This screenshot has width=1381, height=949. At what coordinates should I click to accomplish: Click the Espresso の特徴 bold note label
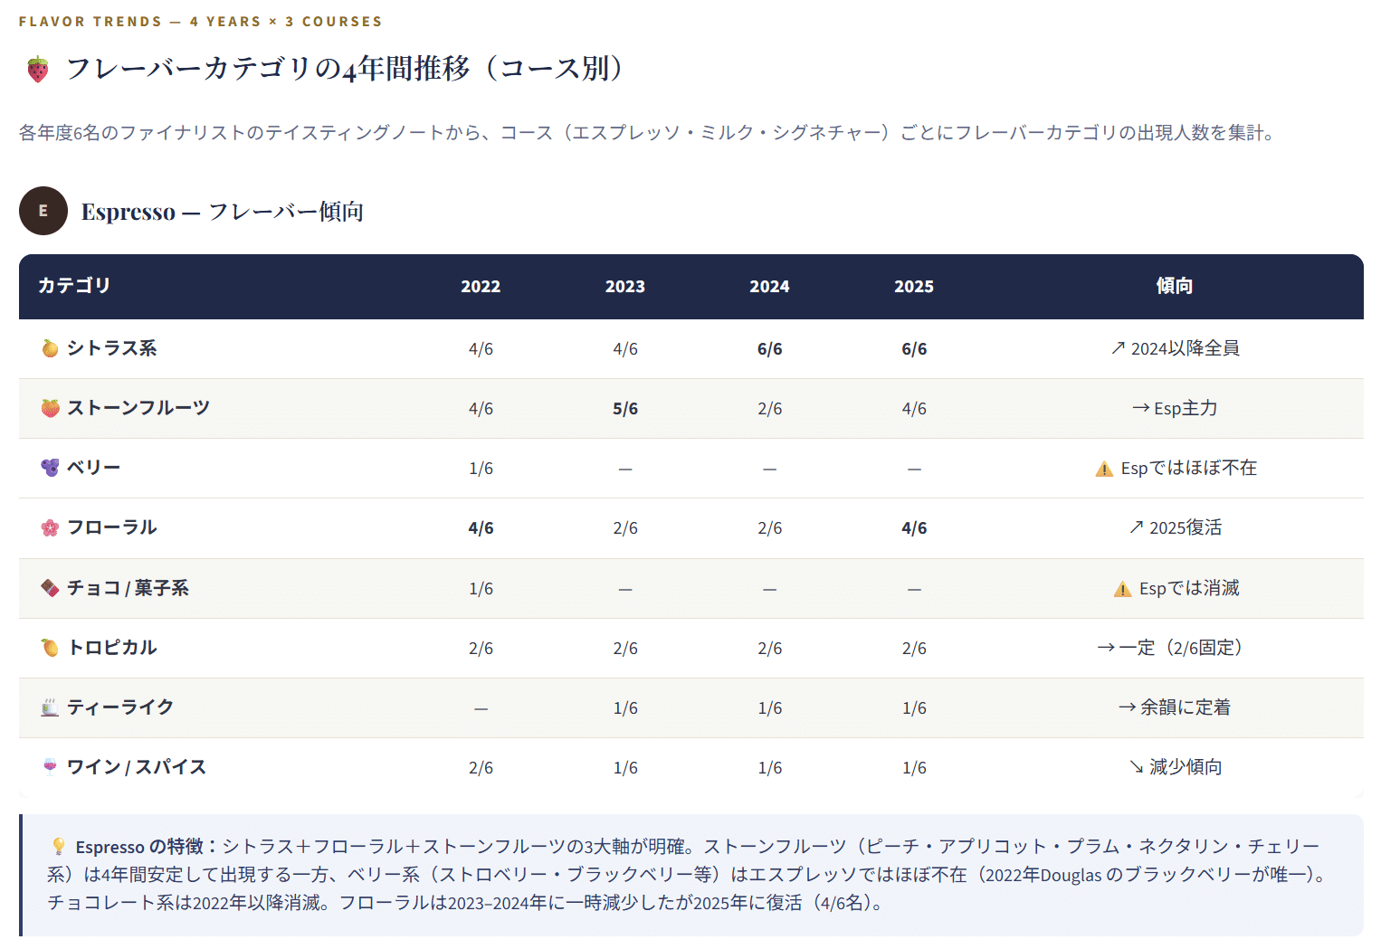147,847
